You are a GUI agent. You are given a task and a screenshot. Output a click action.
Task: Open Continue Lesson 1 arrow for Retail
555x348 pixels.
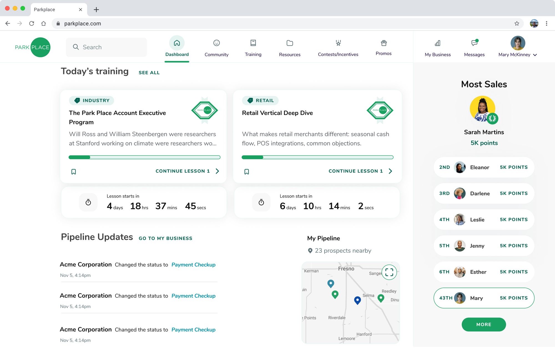390,171
